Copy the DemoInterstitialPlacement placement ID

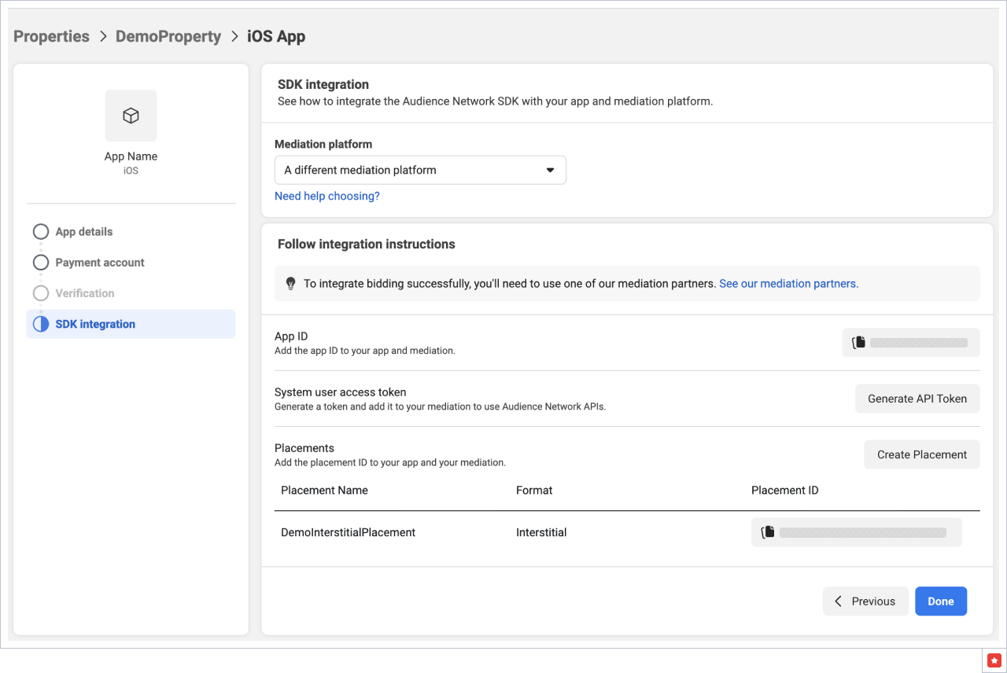pyautogui.click(x=768, y=532)
